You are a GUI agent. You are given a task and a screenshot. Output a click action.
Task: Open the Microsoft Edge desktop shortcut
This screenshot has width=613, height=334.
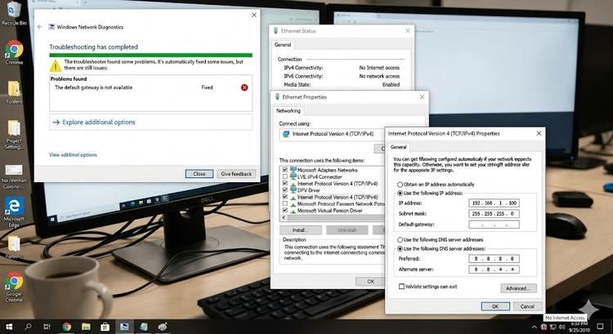pyautogui.click(x=14, y=212)
